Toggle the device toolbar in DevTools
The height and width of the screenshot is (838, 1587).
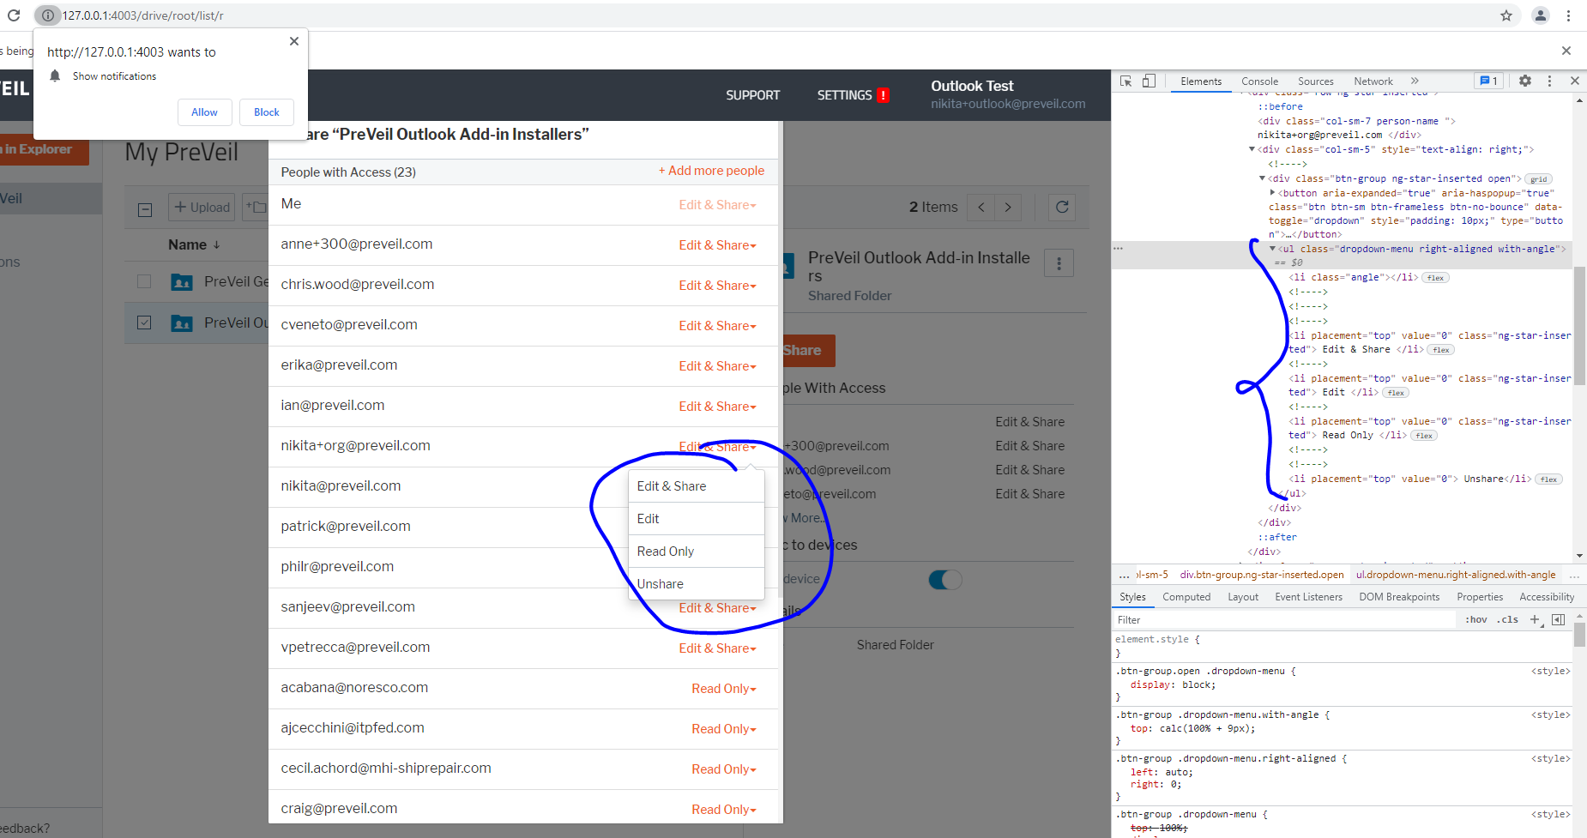point(1149,81)
